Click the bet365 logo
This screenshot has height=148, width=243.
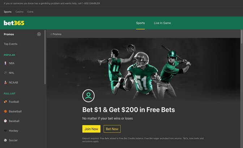(x=14, y=23)
